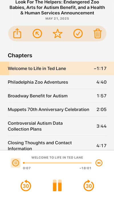Skip forward 30 seconds
This screenshot has height=198, width=114.
pyautogui.click(x=89, y=185)
